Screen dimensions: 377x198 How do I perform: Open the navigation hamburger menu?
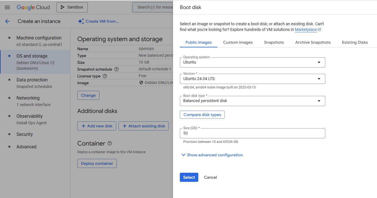click(x=7, y=7)
